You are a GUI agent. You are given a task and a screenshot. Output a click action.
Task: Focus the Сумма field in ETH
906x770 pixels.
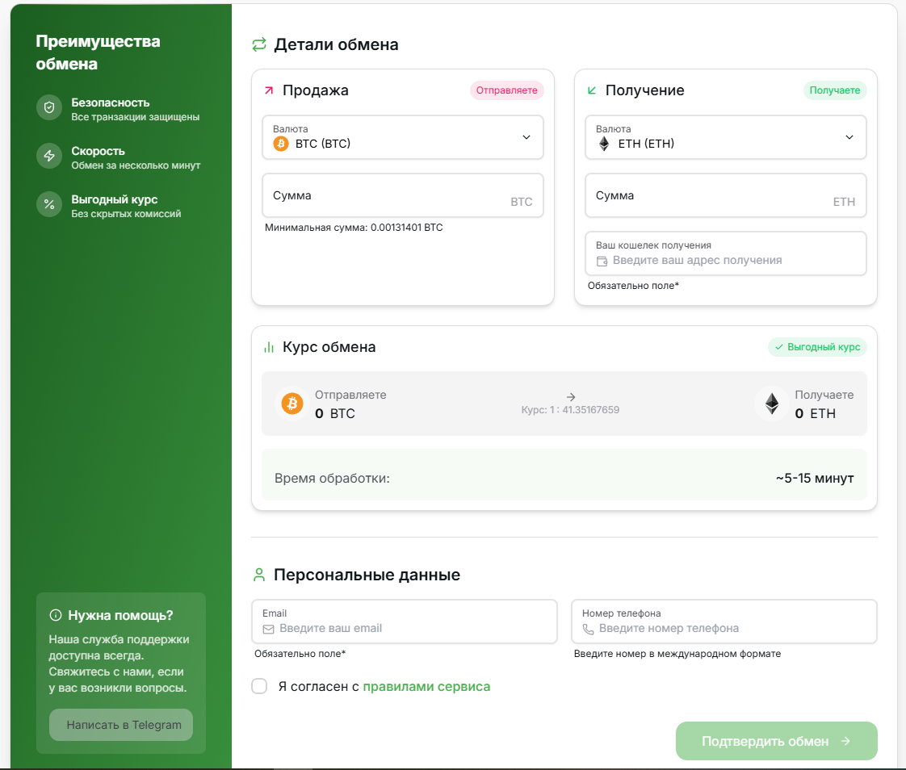point(711,196)
